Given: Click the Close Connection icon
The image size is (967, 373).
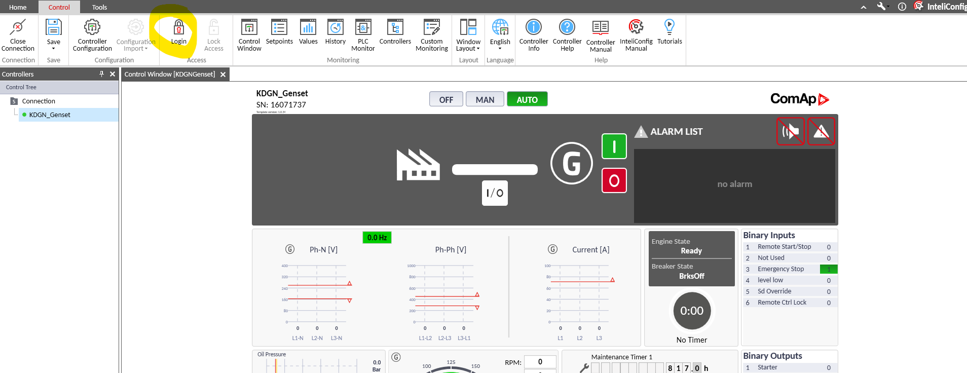Looking at the screenshot, I should pos(18,27).
